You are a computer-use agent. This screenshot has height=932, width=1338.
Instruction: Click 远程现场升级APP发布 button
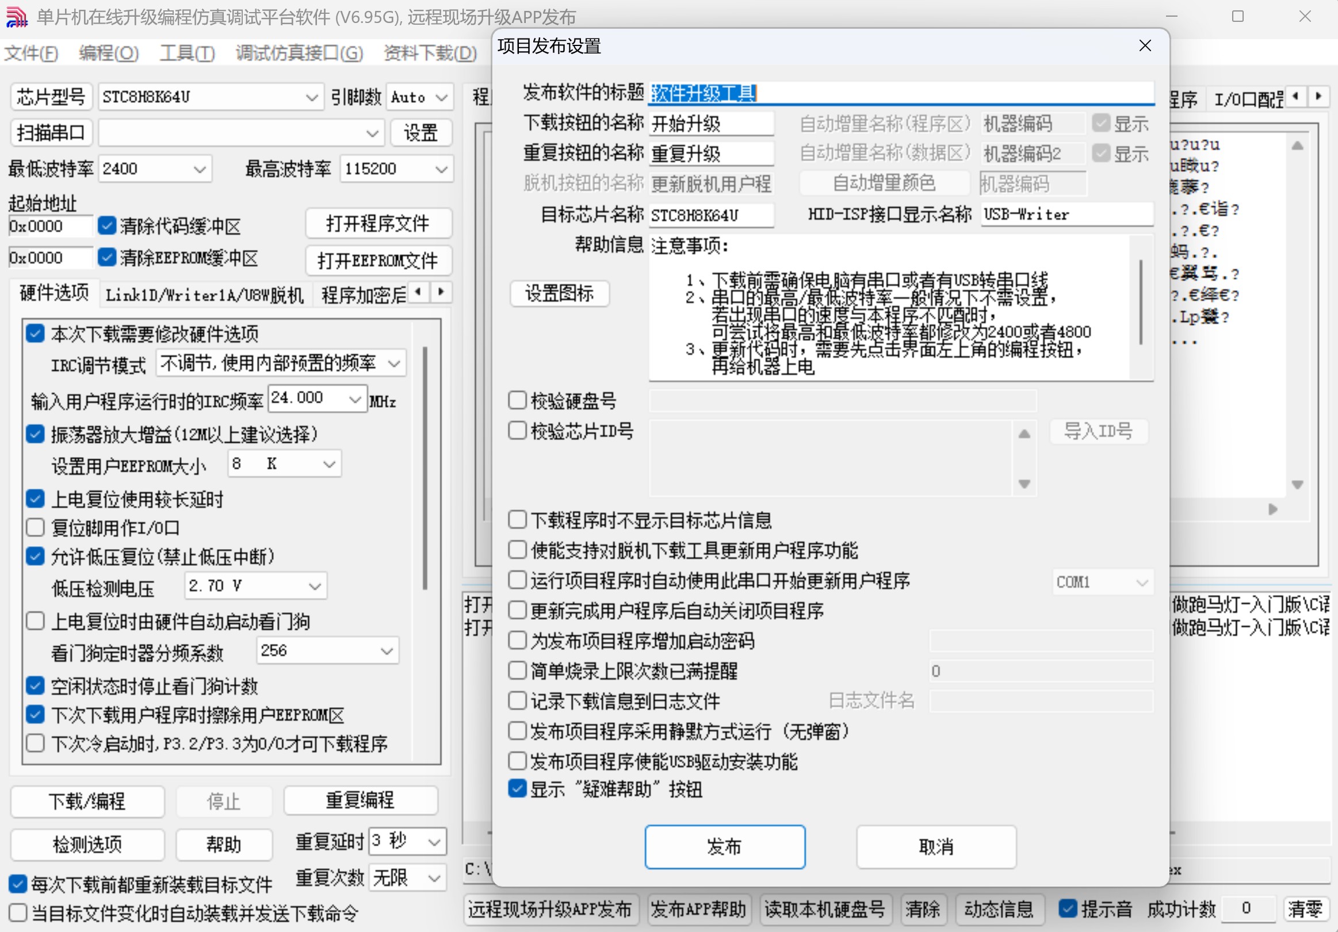pos(551,910)
